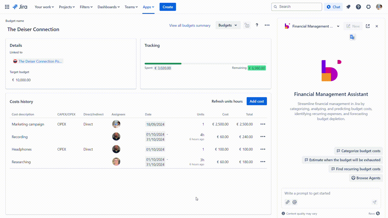Click the Marketing campaign OPEX cell
388x218 pixels.
[x=62, y=124]
